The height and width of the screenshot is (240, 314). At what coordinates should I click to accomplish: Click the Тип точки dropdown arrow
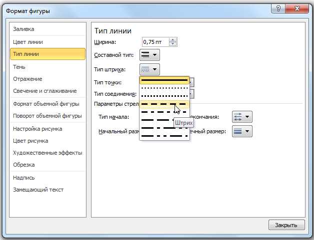pos(191,82)
